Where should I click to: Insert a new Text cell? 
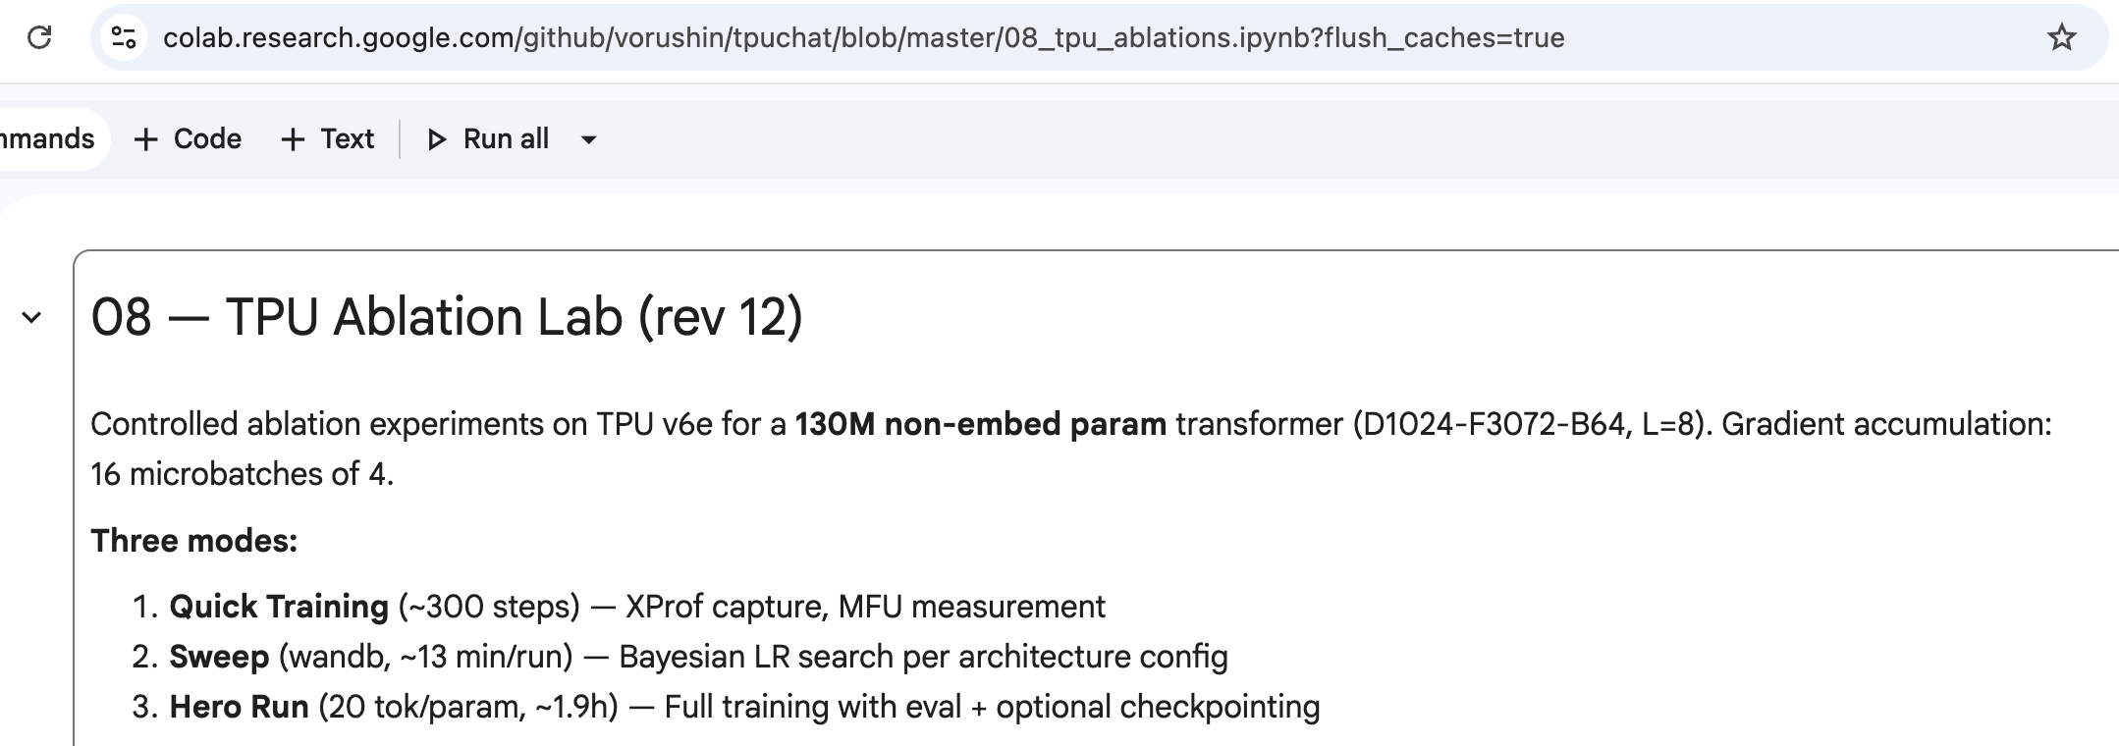click(327, 139)
